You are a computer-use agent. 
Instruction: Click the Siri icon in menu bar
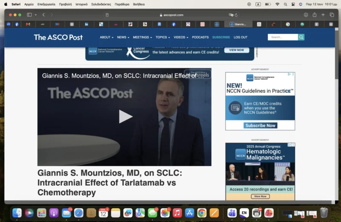301,4
